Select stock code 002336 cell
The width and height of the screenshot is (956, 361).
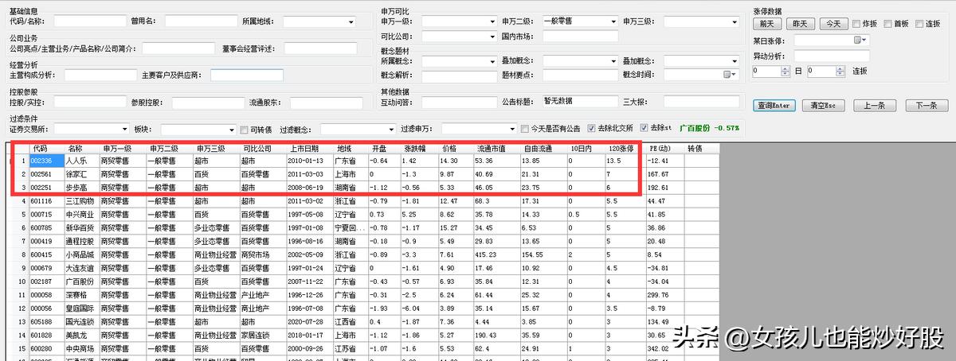click(45, 161)
